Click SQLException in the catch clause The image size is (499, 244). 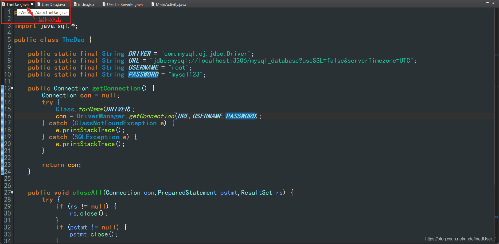[x=97, y=137]
